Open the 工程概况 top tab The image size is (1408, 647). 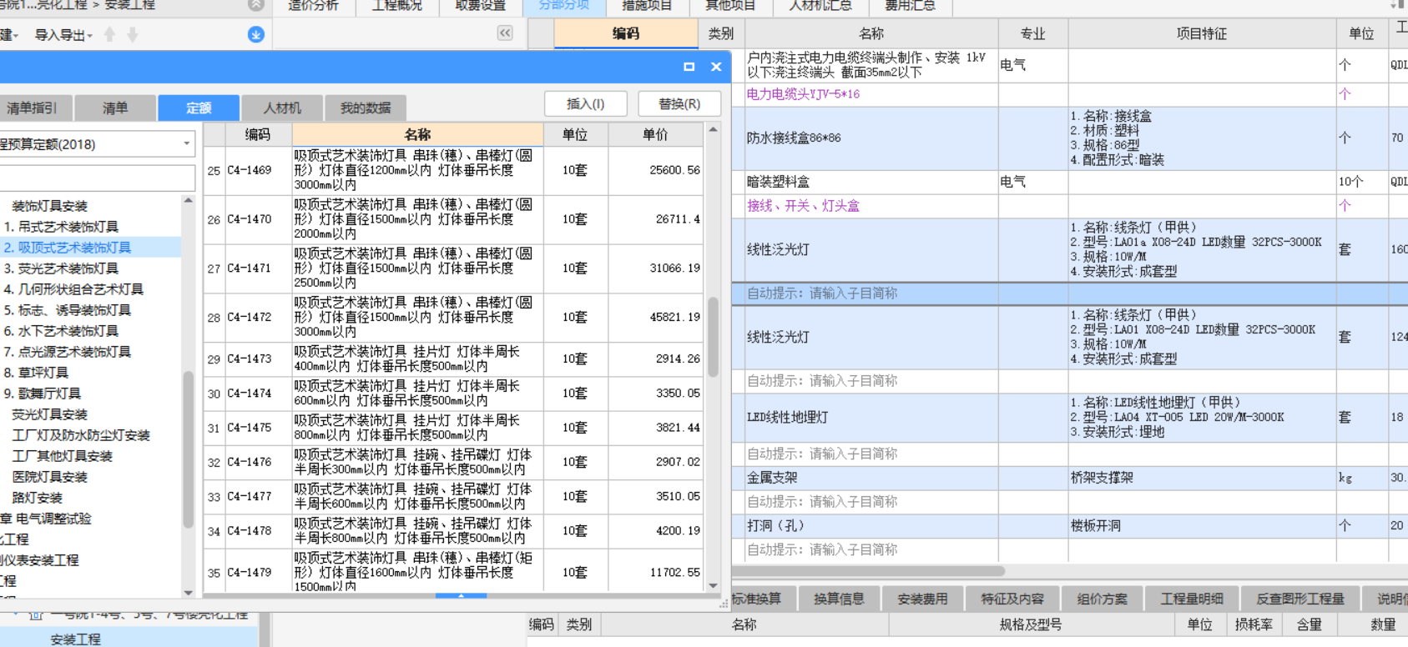click(x=397, y=6)
